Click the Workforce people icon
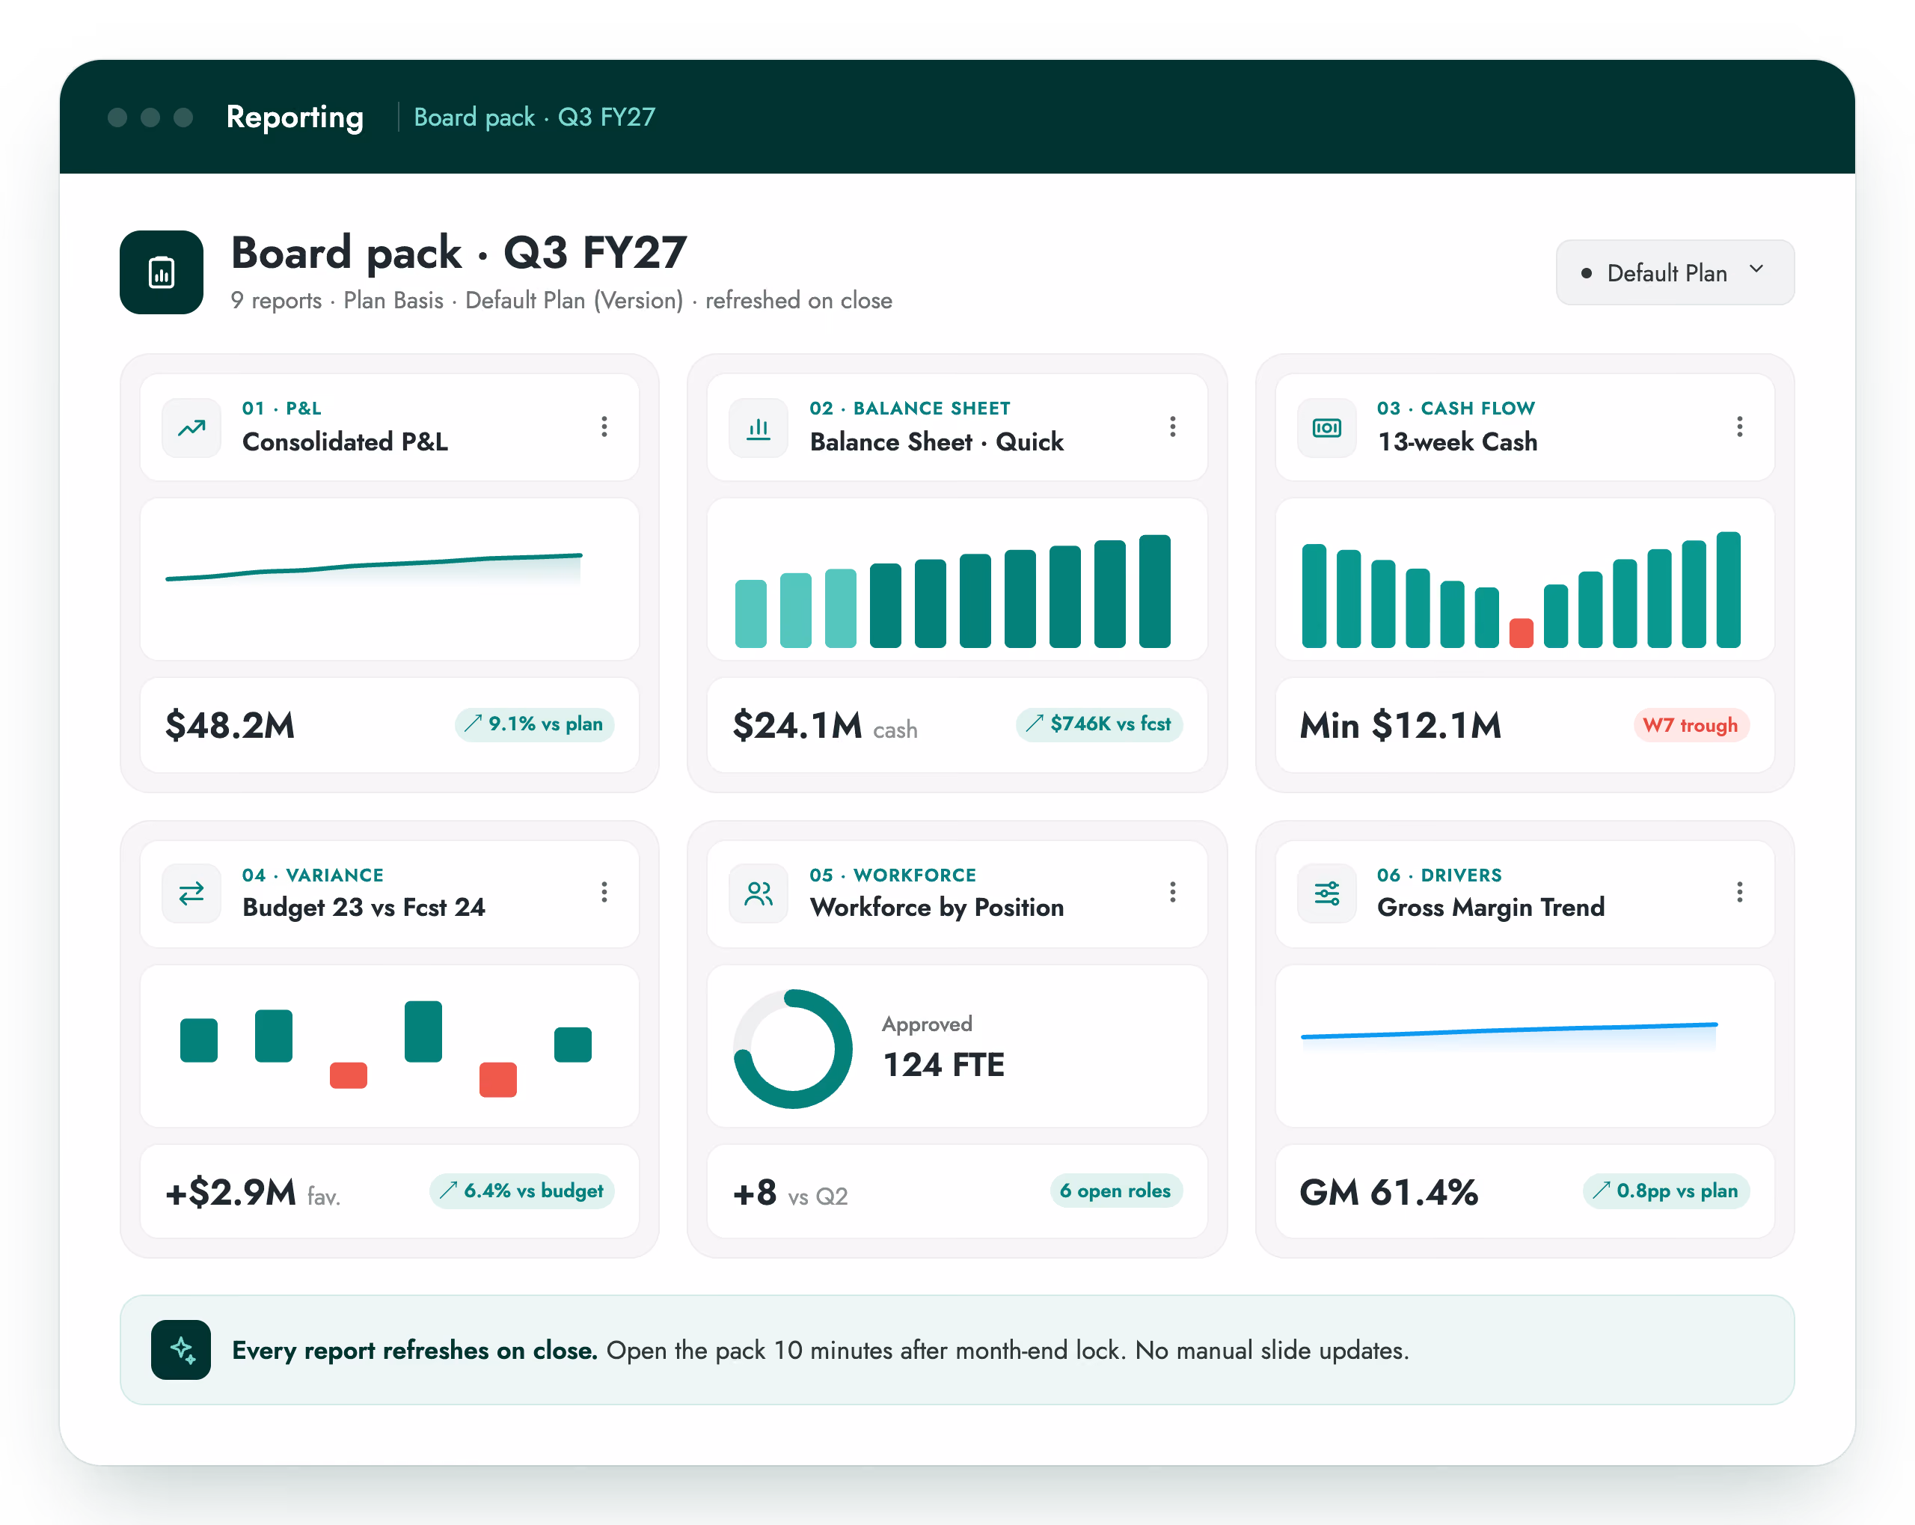 coord(759,893)
